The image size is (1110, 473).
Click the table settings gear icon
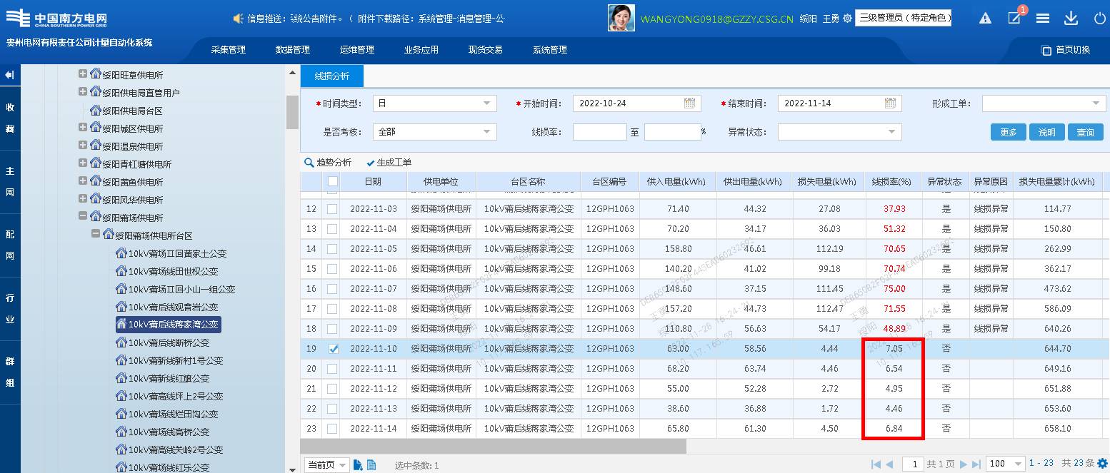coord(1102,464)
